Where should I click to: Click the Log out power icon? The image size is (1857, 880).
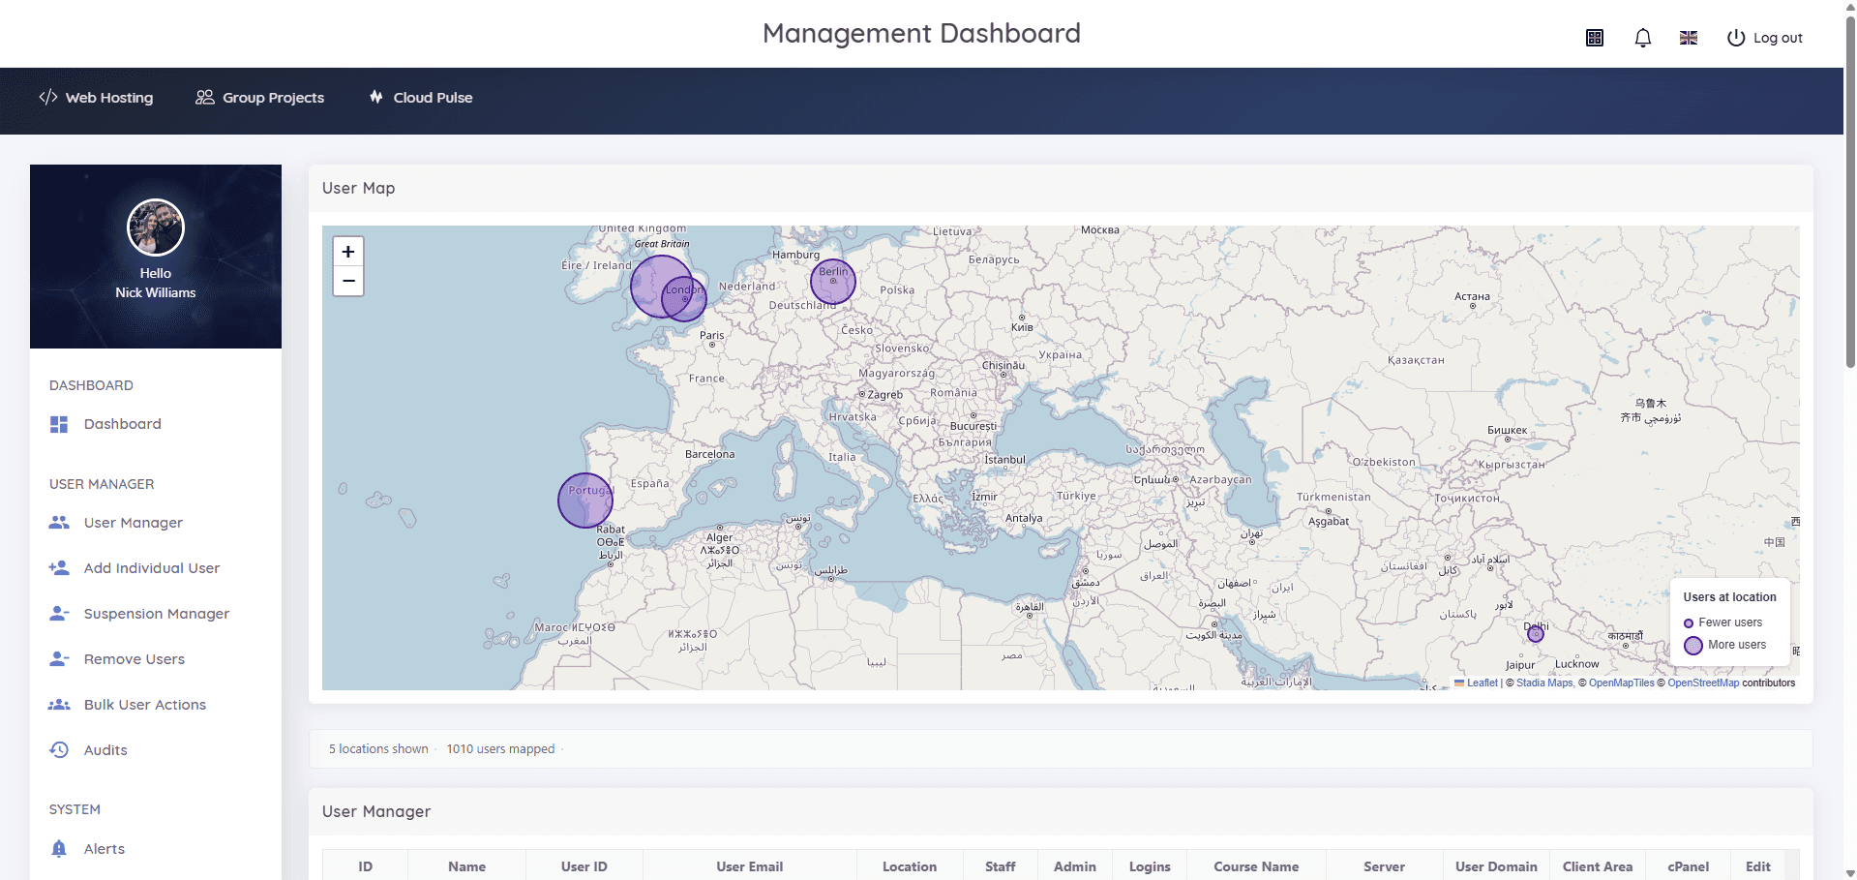click(1736, 38)
